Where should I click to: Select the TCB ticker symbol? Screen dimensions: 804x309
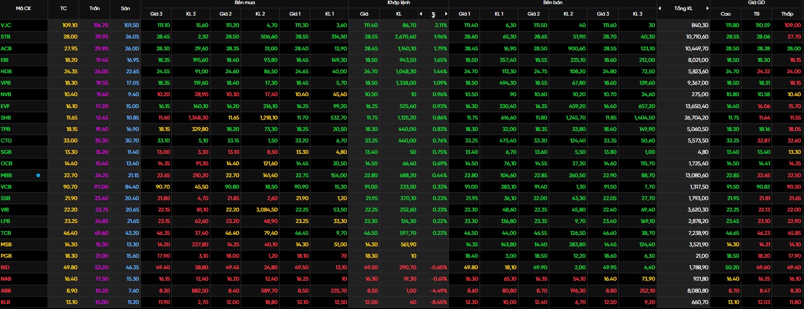[6, 233]
